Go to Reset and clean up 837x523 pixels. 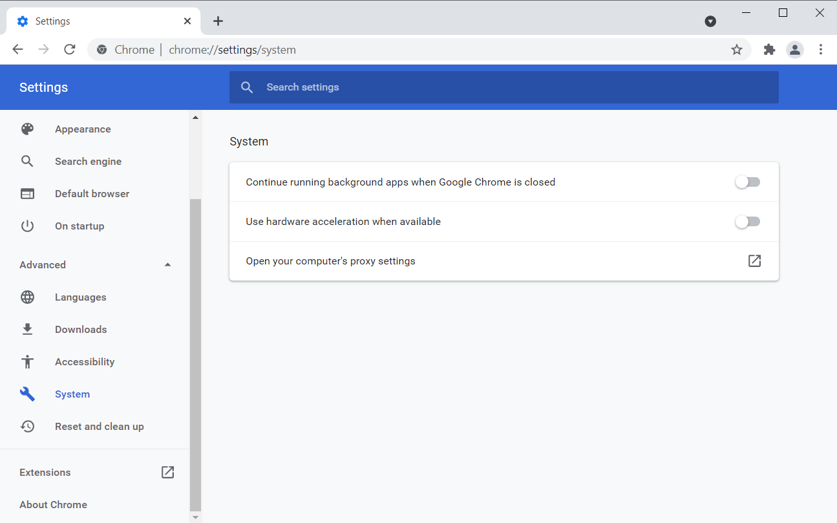99,427
